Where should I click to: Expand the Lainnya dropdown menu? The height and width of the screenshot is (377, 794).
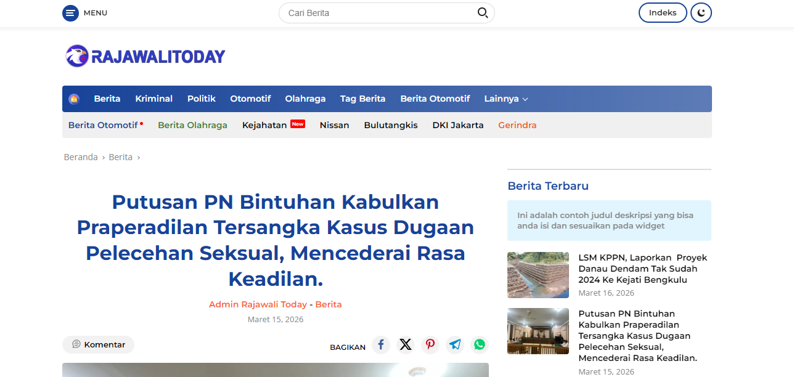click(505, 99)
